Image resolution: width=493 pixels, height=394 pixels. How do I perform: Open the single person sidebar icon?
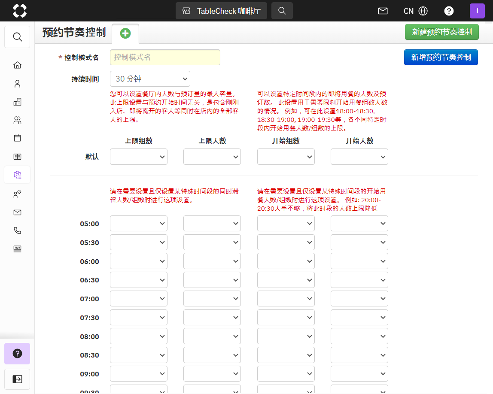tap(17, 84)
